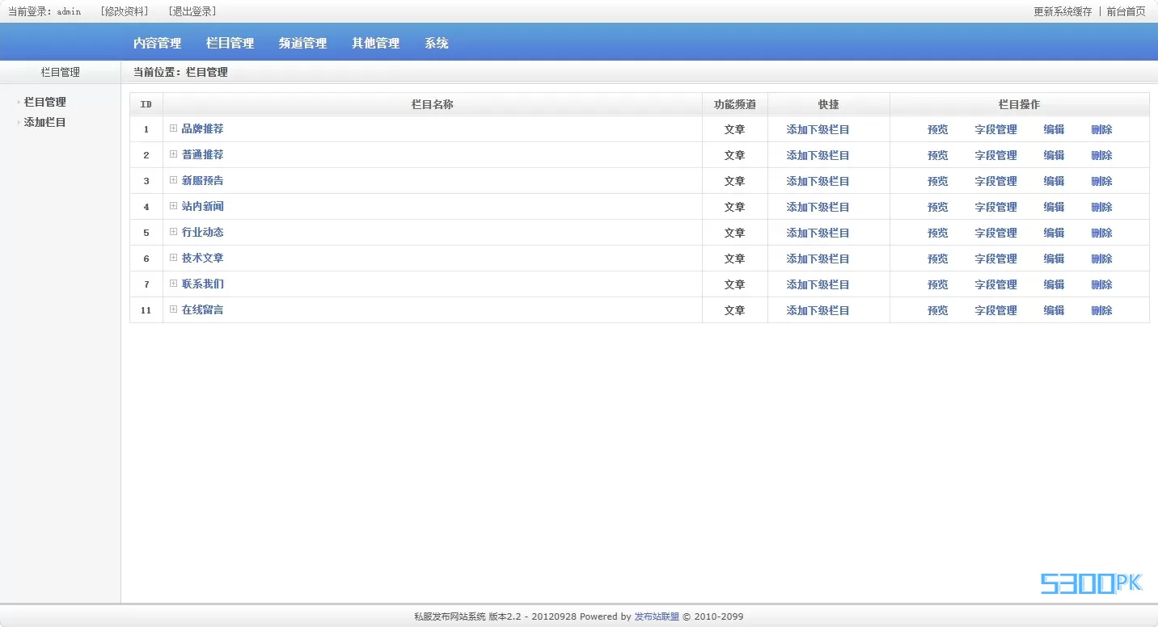Open 字段管理 for 行业动态
This screenshot has height=627, width=1158.
(995, 233)
